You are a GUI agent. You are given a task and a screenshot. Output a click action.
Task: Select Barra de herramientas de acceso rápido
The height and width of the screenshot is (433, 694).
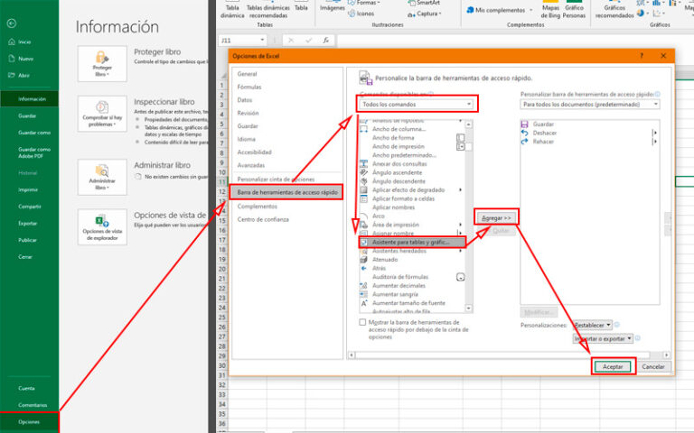286,192
